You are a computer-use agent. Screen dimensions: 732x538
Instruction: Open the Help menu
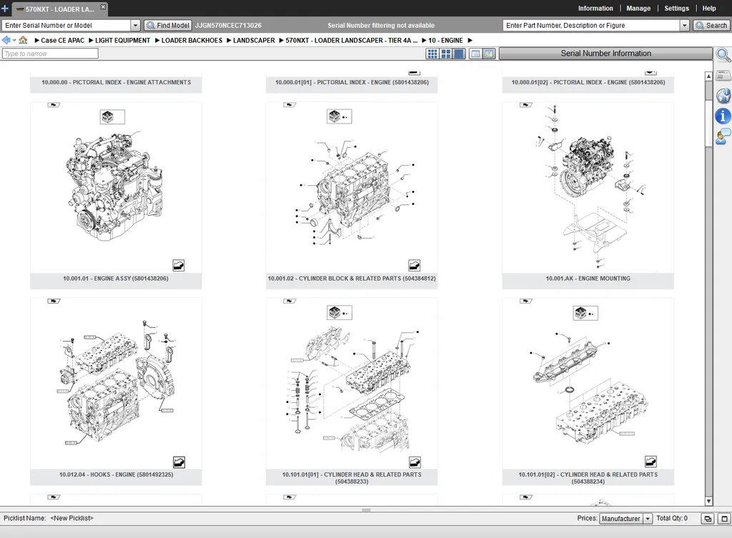[x=708, y=9]
